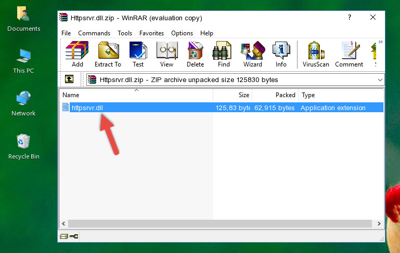The width and height of the screenshot is (400, 253).
Task: Click the Extract To toolbar icon
Action: point(108,54)
